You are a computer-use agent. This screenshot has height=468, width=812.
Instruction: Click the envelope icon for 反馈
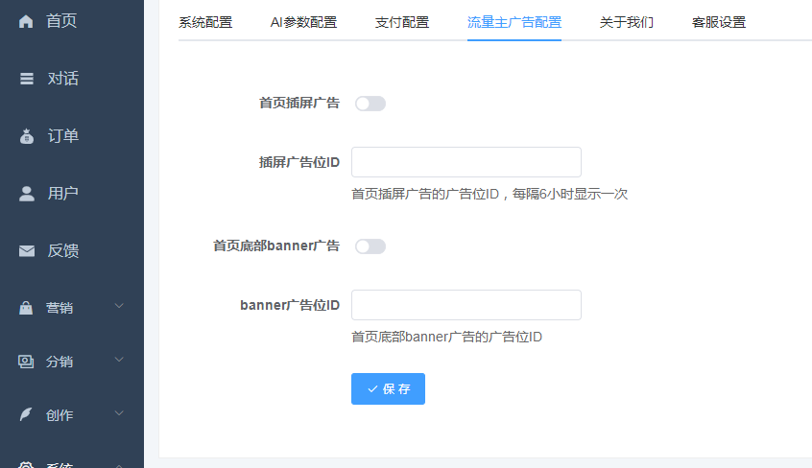(x=27, y=251)
